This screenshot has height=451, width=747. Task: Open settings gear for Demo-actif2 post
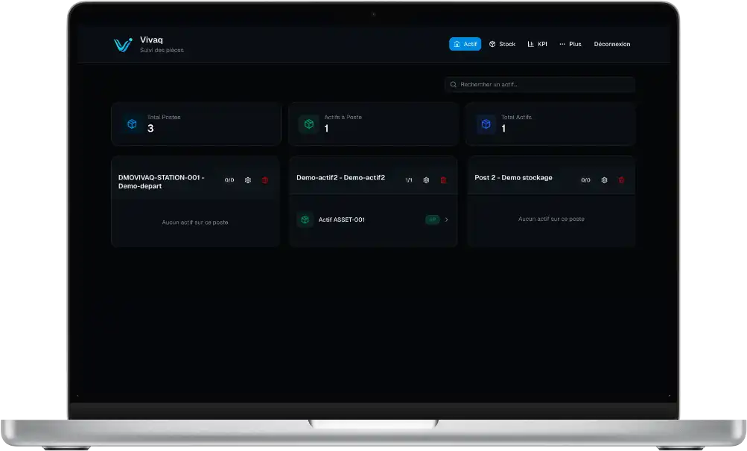(426, 180)
